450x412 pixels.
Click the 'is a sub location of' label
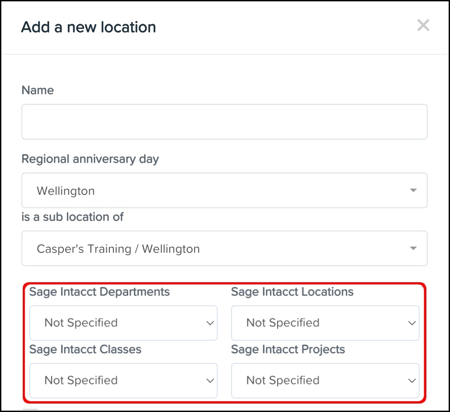pos(72,217)
